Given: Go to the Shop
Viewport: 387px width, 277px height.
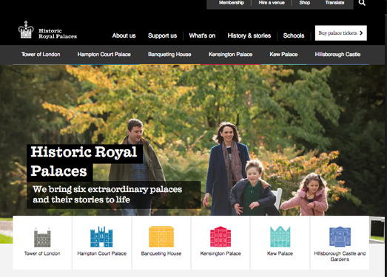Looking at the screenshot, I should point(305,3).
